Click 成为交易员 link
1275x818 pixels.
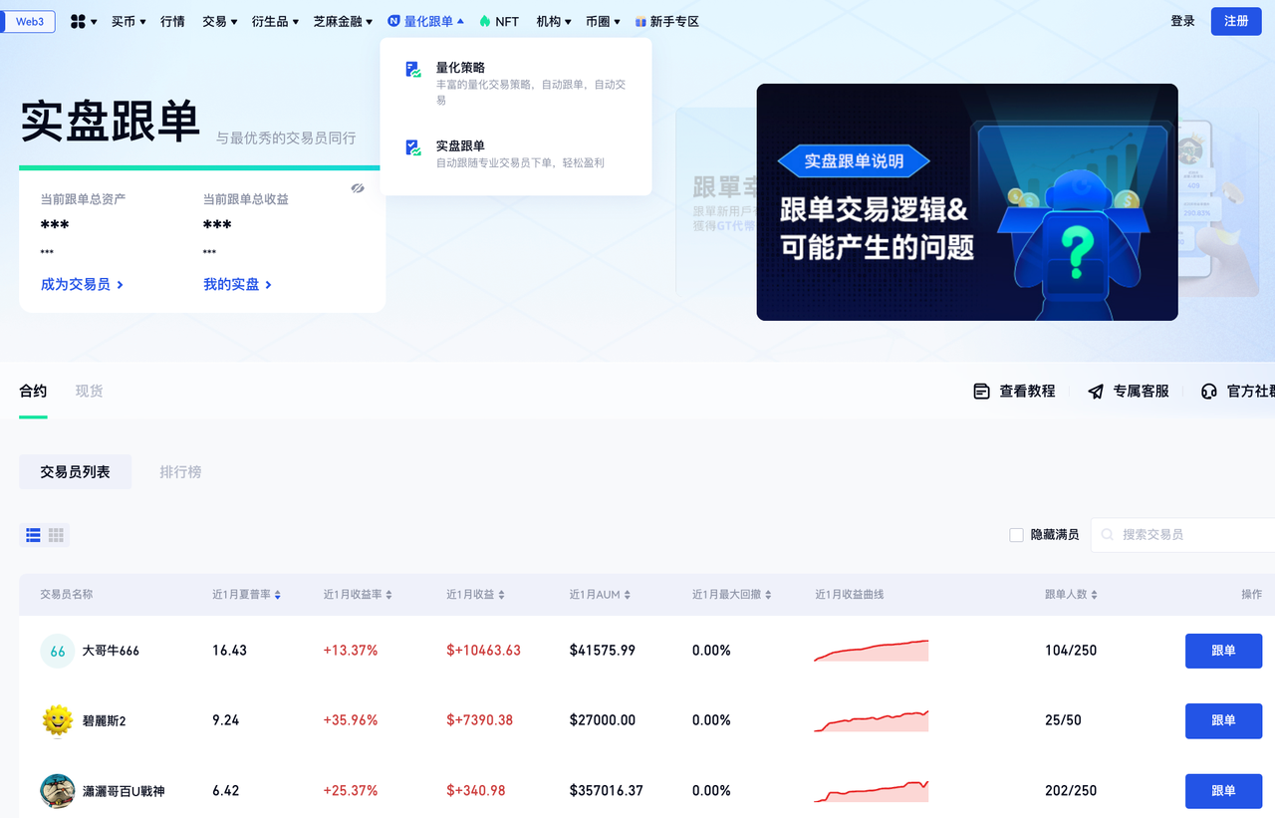pos(82,285)
